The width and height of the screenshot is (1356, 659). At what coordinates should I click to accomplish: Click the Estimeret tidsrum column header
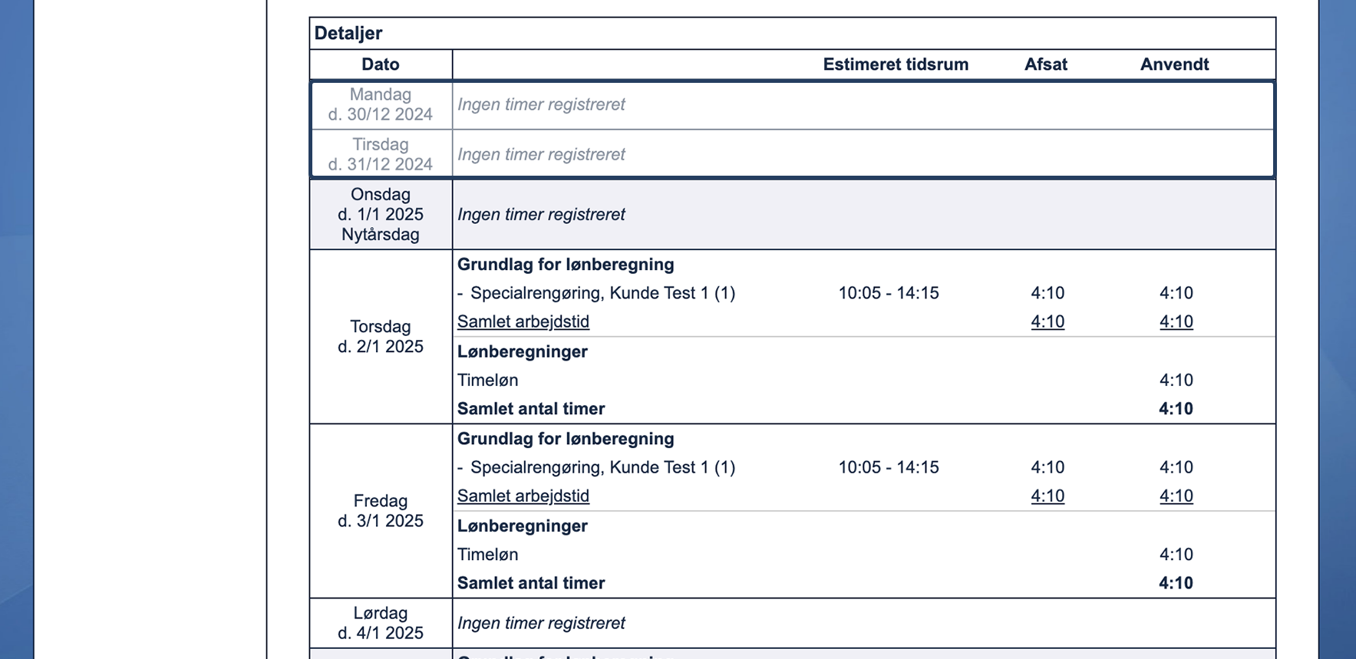click(x=895, y=64)
